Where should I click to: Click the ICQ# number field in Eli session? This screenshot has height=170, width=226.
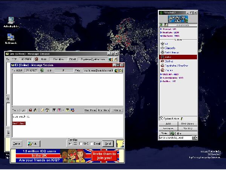31,71
